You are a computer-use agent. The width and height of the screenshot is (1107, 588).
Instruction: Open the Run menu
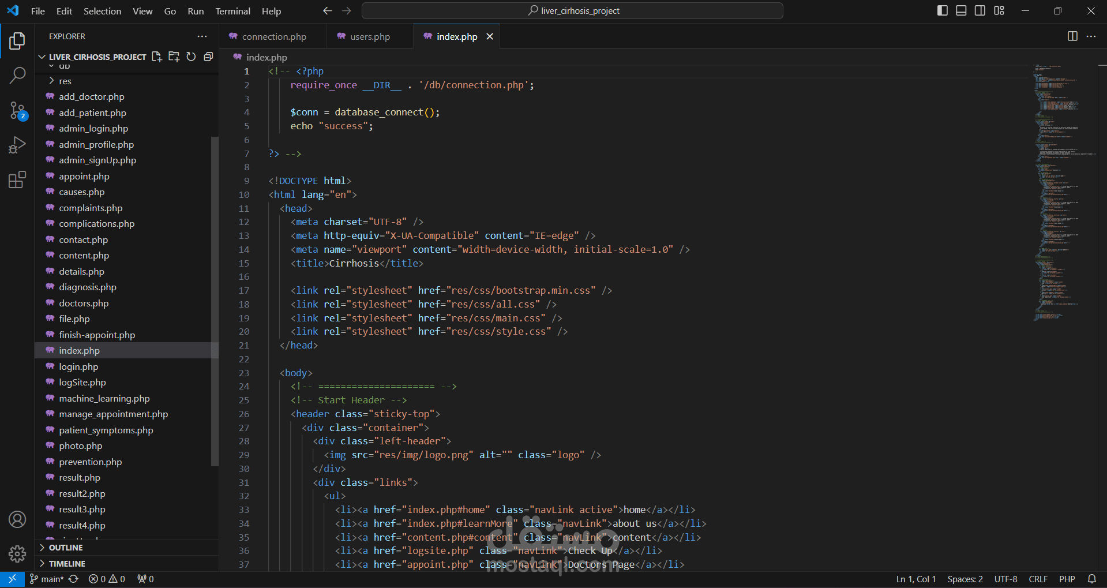point(196,11)
